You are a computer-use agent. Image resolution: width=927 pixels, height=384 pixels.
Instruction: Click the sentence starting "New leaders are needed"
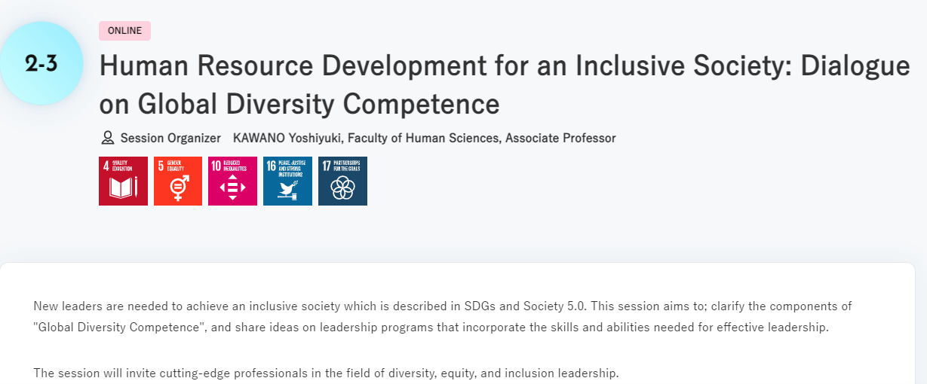[226, 306]
